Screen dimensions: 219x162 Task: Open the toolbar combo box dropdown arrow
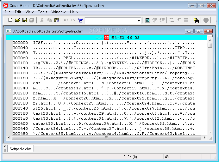139,21
